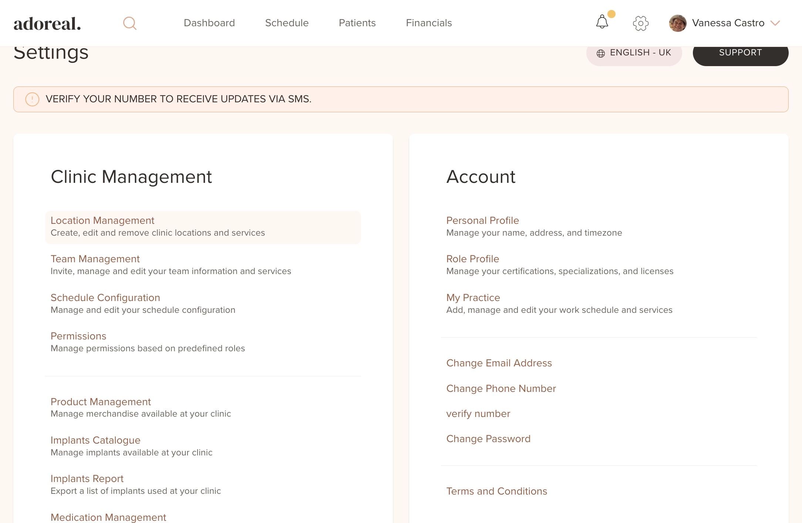Click the adoreal logo
The image size is (802, 523).
click(x=47, y=24)
